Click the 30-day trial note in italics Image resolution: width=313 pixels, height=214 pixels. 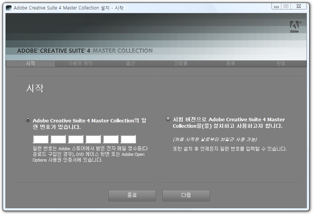[215, 139]
